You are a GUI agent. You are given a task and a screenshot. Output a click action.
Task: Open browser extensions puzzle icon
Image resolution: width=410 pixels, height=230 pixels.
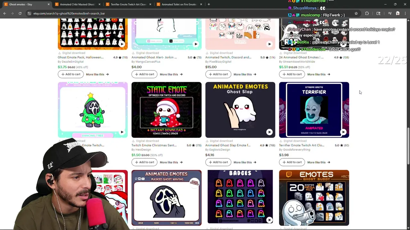pyautogui.click(x=367, y=13)
